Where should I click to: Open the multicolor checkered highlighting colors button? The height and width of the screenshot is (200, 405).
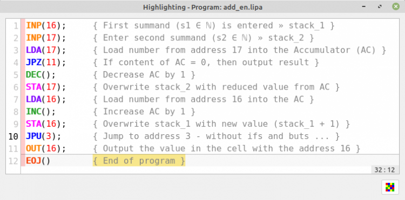[390, 187]
